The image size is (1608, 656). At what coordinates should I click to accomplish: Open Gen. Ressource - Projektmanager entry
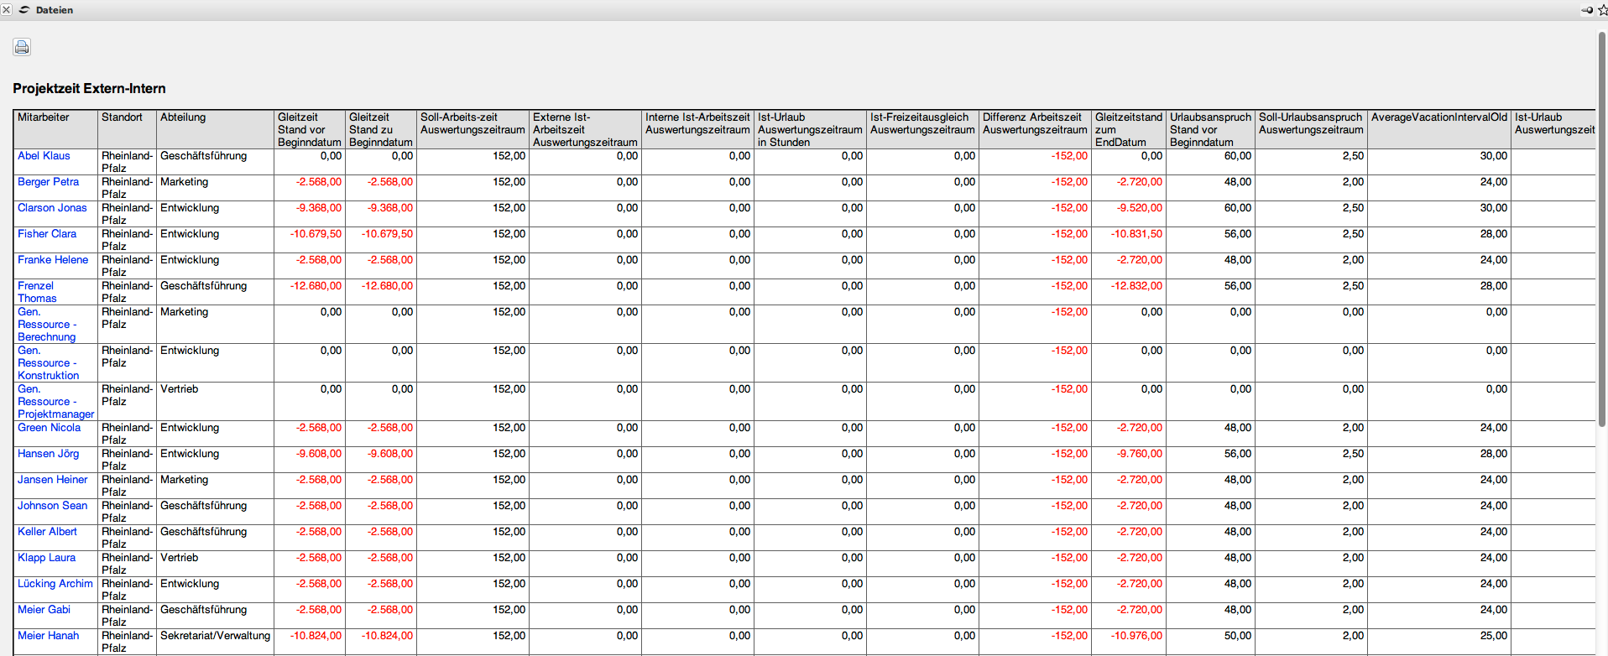coord(55,402)
